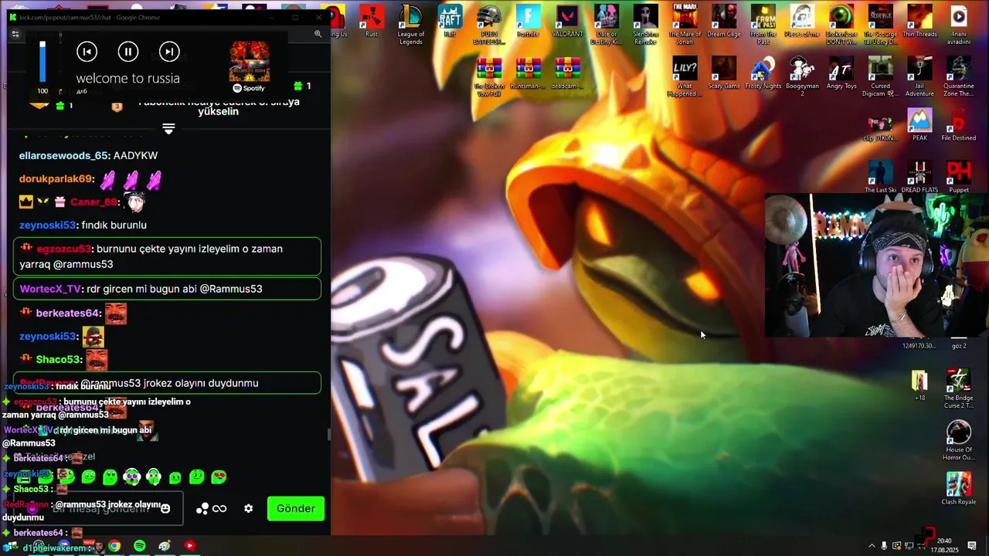This screenshot has height=556, width=989.
Task: Click red play-button app in taskbar
Action: pyautogui.click(x=189, y=546)
